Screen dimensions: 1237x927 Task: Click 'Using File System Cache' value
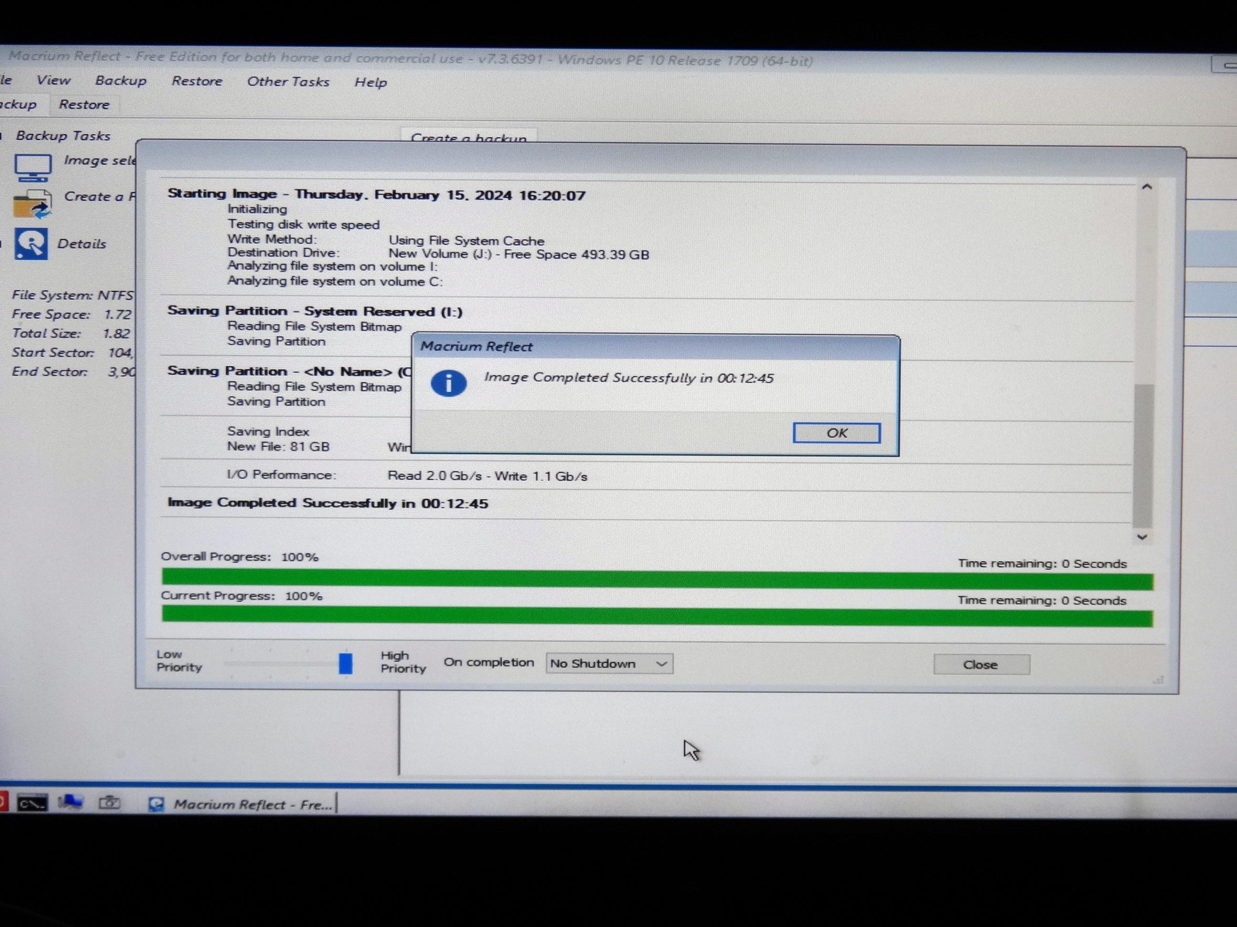coord(466,241)
